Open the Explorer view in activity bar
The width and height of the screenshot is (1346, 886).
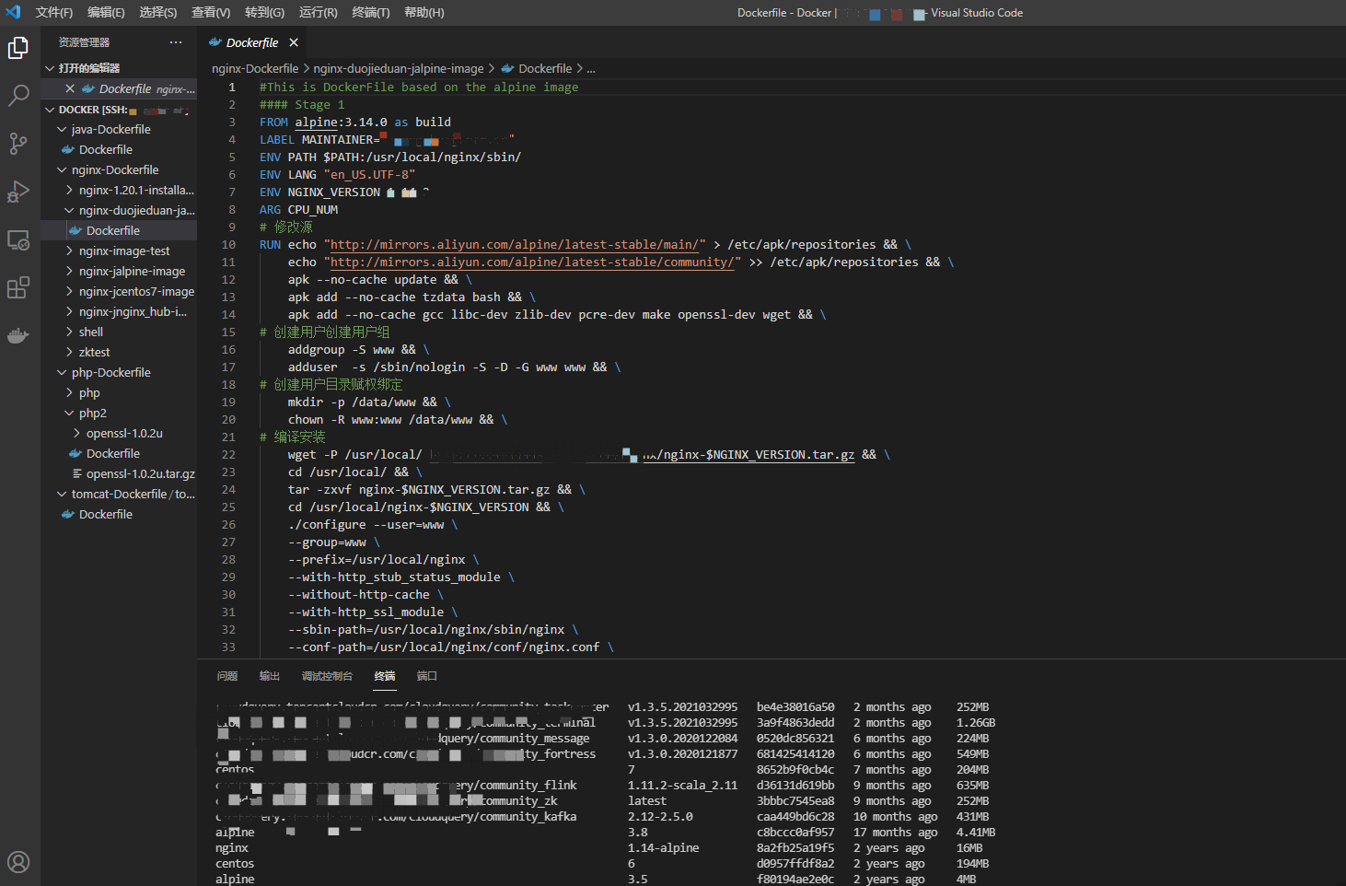pyautogui.click(x=18, y=48)
